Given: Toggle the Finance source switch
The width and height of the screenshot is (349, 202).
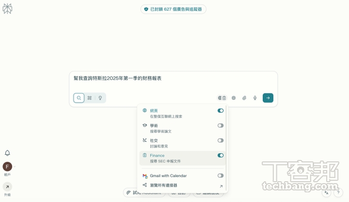Looking at the screenshot, I should pos(221,156).
